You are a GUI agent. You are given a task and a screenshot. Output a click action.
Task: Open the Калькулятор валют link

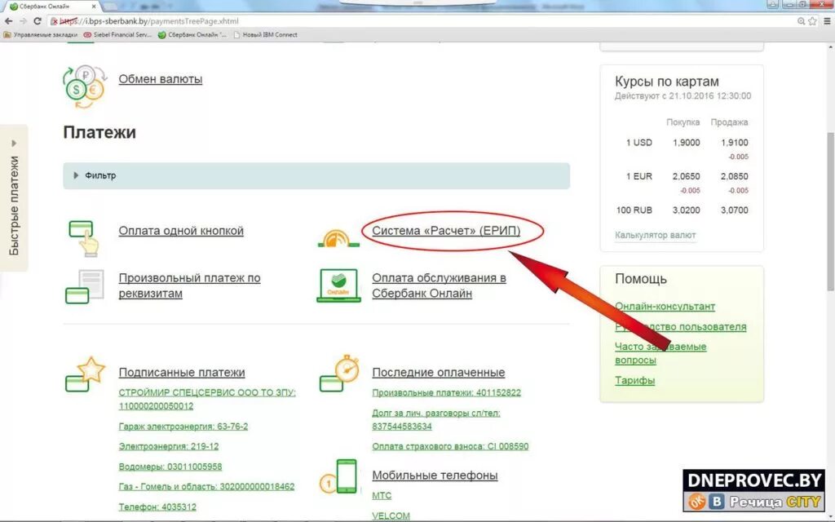[655, 235]
